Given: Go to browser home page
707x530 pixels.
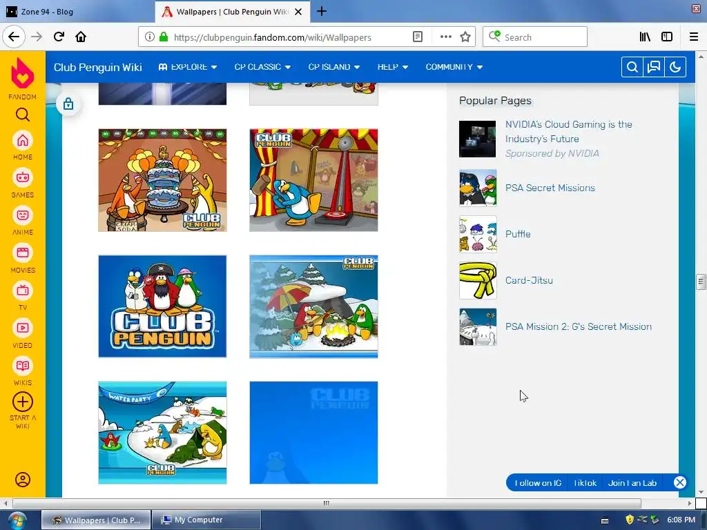Looking at the screenshot, I should tap(81, 37).
